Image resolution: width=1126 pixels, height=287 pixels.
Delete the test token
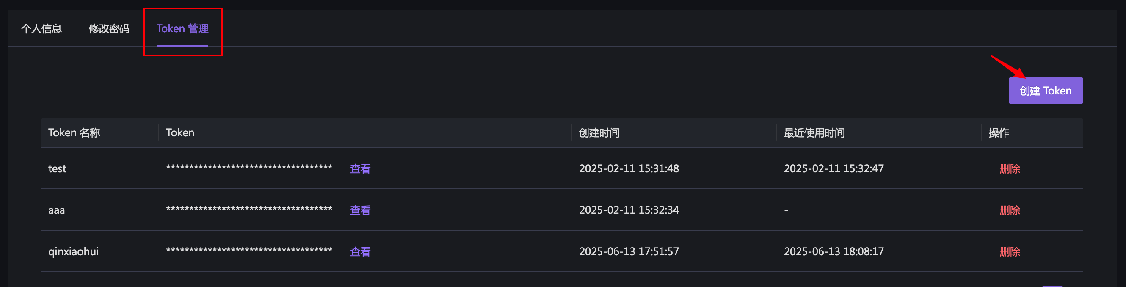[1009, 168]
